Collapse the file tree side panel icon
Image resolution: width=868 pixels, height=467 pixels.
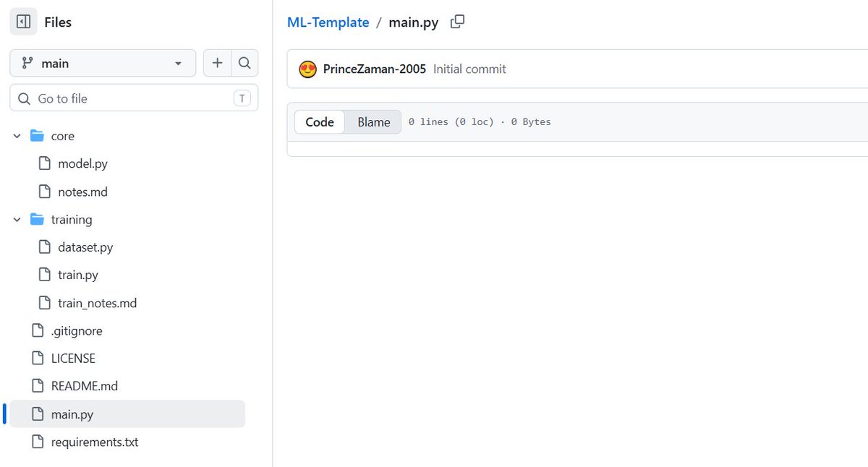click(x=23, y=22)
